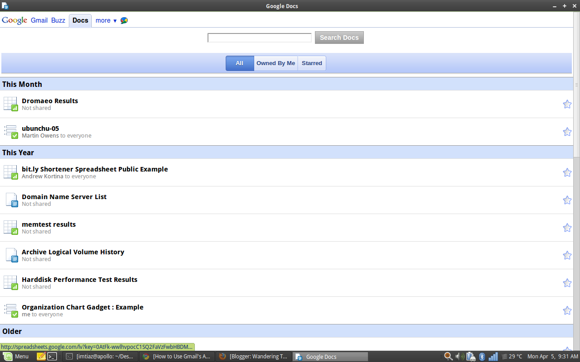
Task: Click the Organization Chart Gadget form icon
Action: (10, 310)
